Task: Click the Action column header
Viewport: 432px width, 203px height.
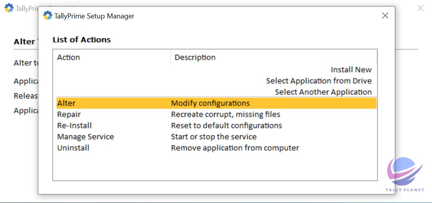Action: pos(68,57)
